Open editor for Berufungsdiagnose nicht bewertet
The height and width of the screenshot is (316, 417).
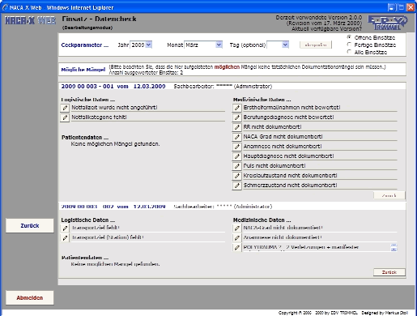point(236,117)
